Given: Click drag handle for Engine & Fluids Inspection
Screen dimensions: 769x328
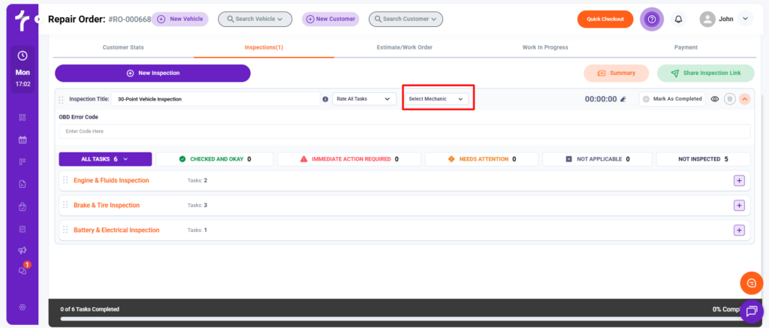Looking at the screenshot, I should point(65,180).
